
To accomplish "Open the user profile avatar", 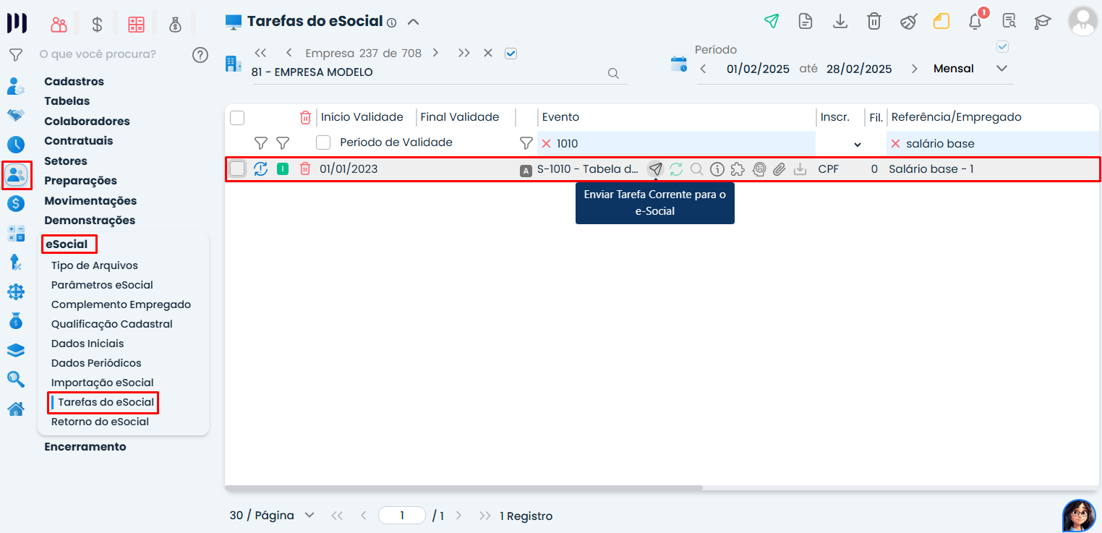I will (1082, 21).
